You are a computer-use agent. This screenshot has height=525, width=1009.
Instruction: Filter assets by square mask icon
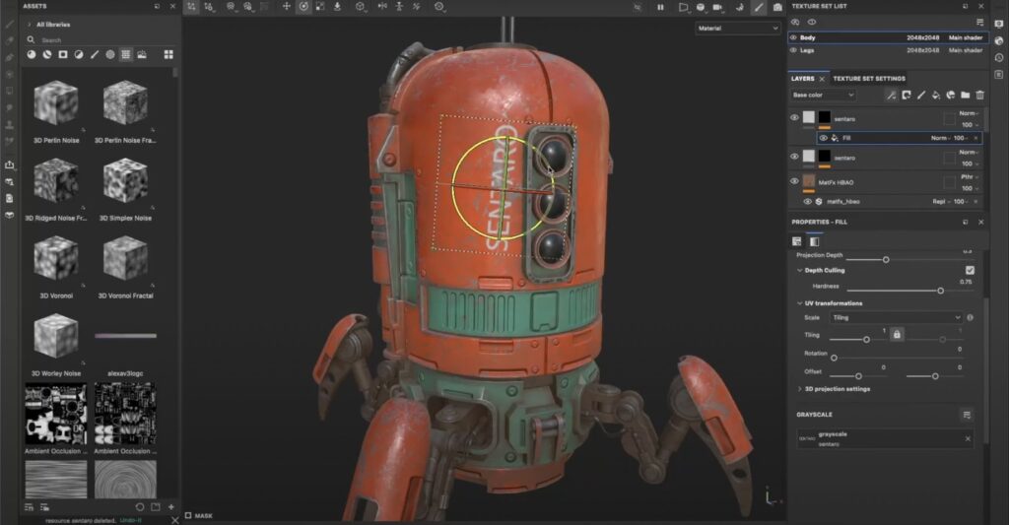coord(63,55)
